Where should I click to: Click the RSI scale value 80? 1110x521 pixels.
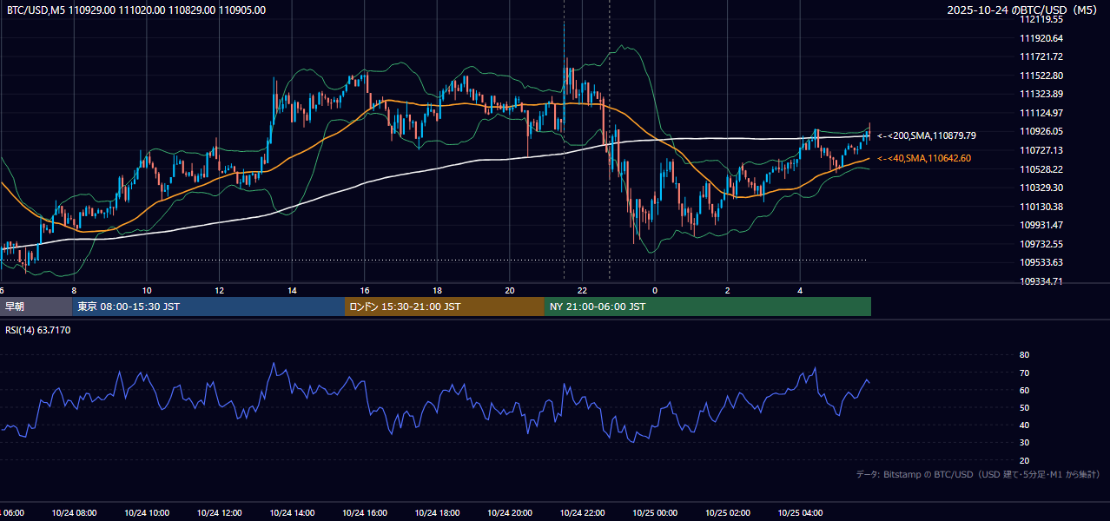(x=1024, y=355)
